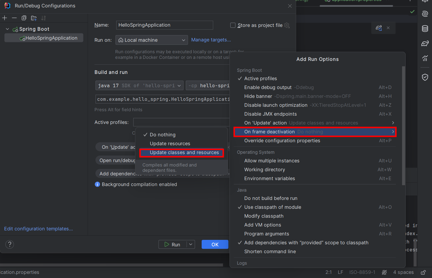
Task: Click the Spring Boot leaf icon in tree
Action: click(x=15, y=29)
